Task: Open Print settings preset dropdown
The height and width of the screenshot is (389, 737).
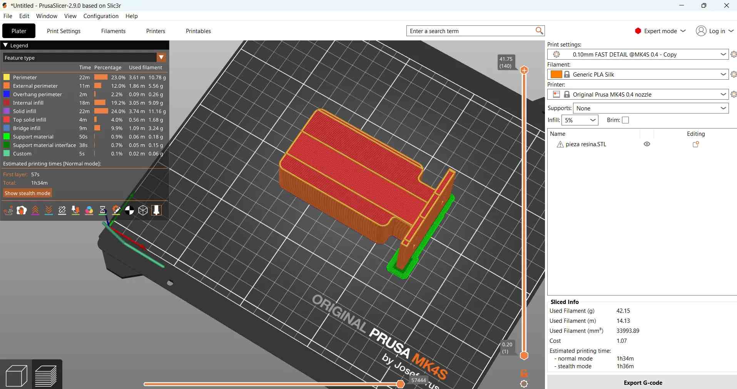Action: click(x=638, y=54)
